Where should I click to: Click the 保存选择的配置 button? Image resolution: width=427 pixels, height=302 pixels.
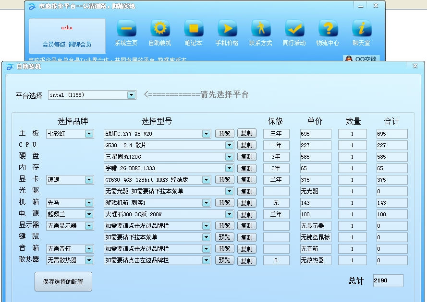tap(63, 281)
